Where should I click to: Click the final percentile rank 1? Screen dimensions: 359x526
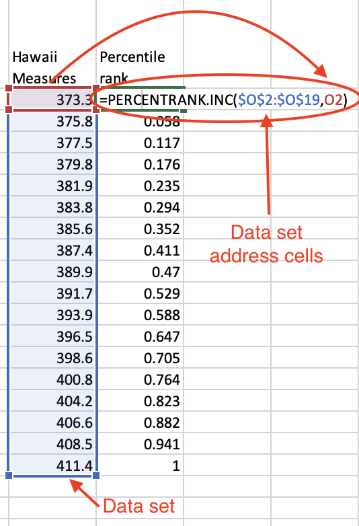140,465
